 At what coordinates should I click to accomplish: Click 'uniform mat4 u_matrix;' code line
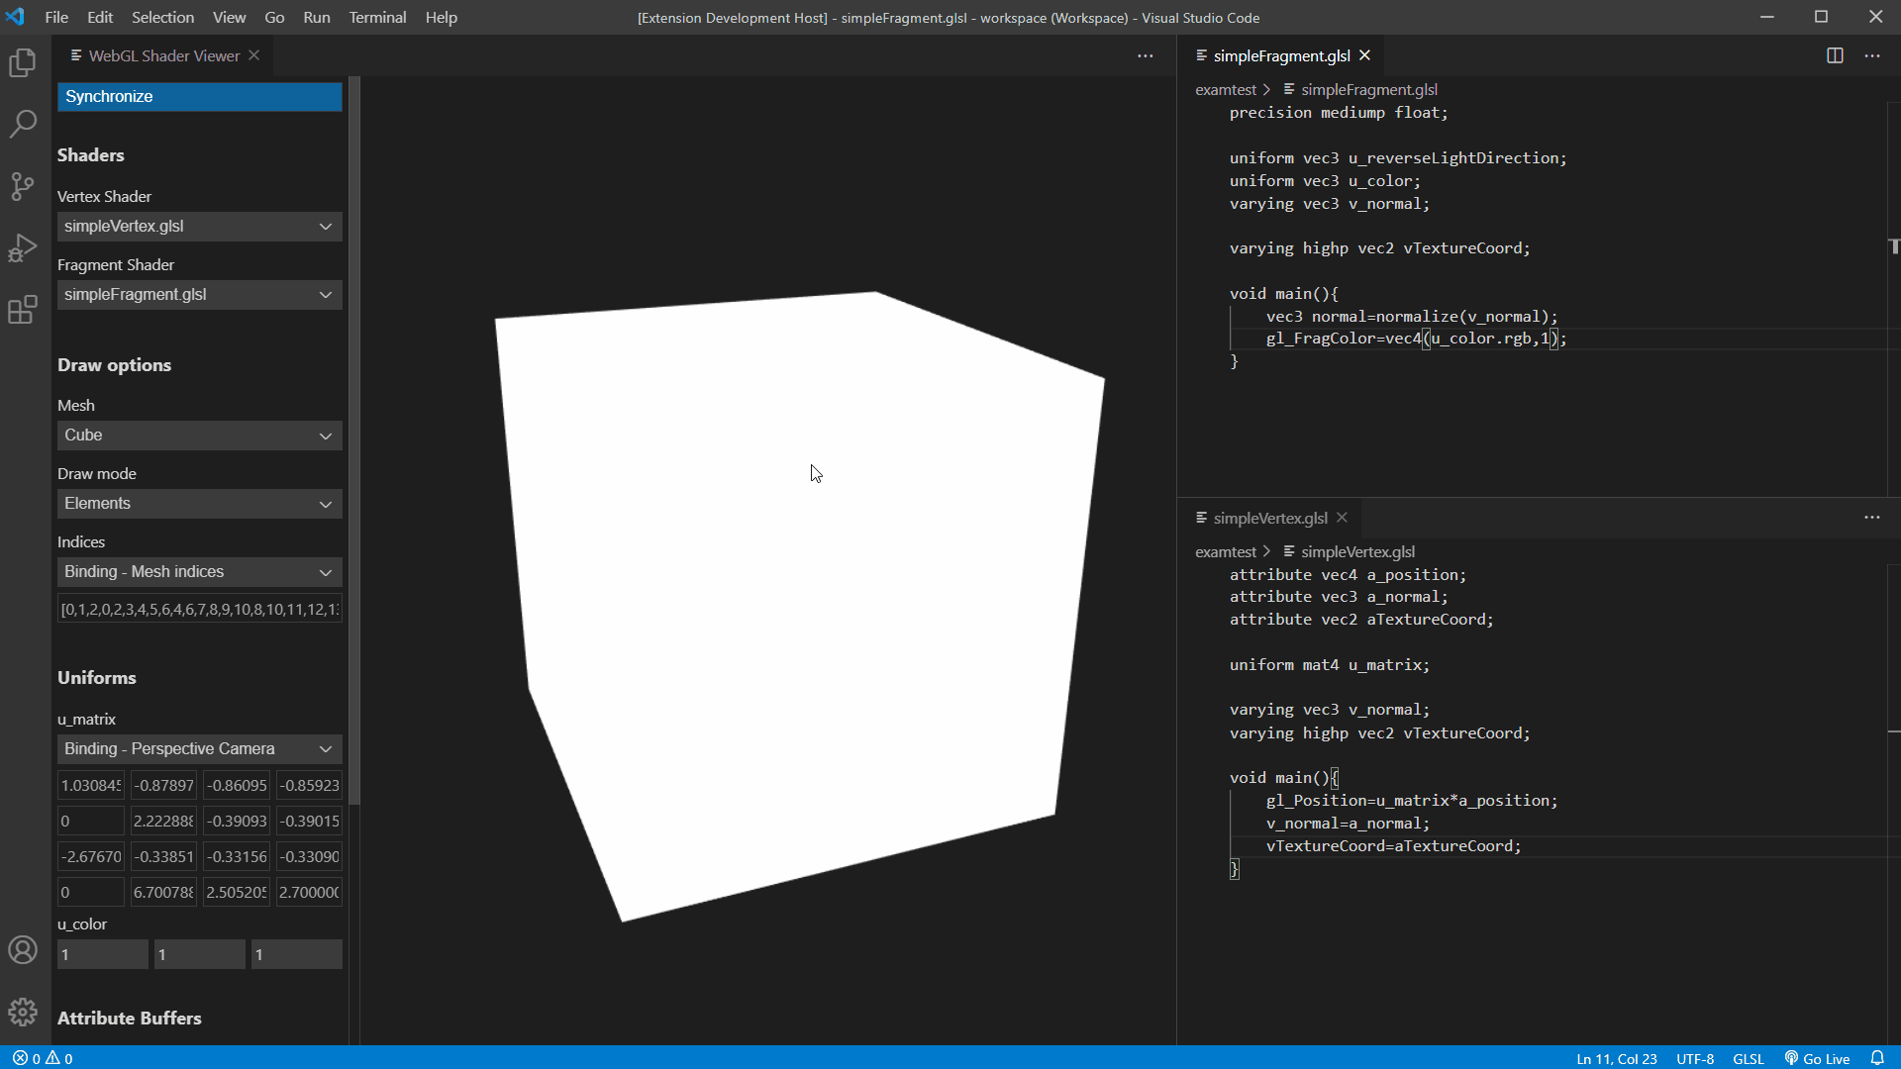coord(1330,665)
